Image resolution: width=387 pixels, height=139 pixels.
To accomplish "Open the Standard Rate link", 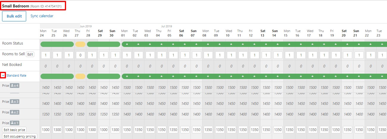I will coord(16,76).
